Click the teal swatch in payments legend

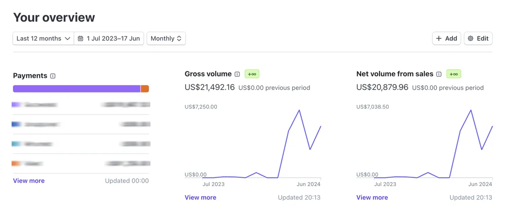pyautogui.click(x=16, y=144)
